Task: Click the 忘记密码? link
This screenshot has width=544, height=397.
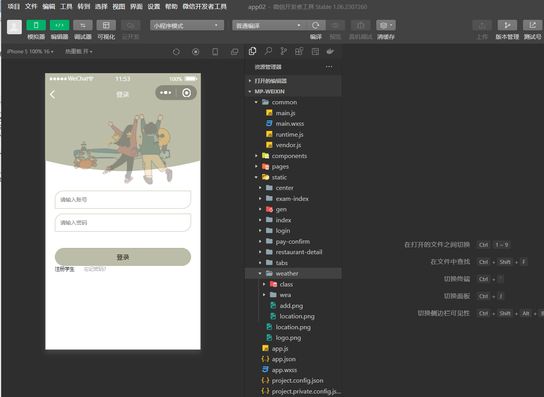Action: [x=95, y=269]
